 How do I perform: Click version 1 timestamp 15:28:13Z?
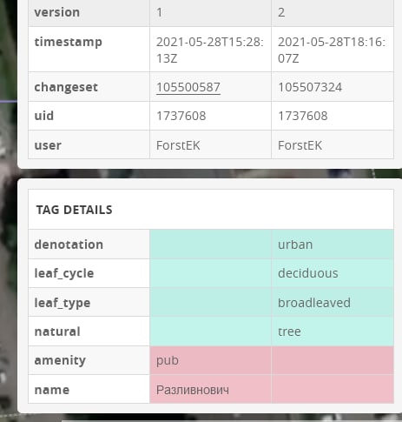210,50
